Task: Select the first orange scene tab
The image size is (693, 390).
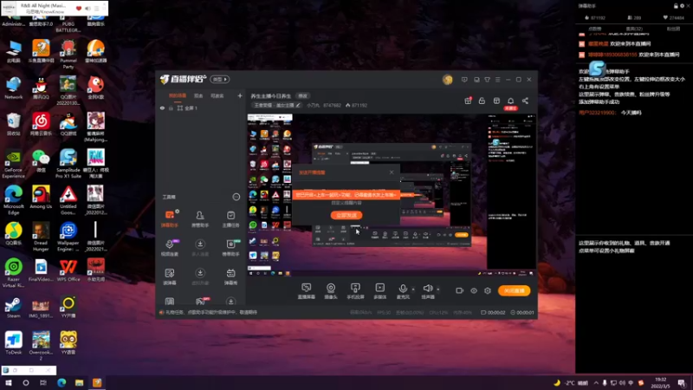Action: coord(178,95)
